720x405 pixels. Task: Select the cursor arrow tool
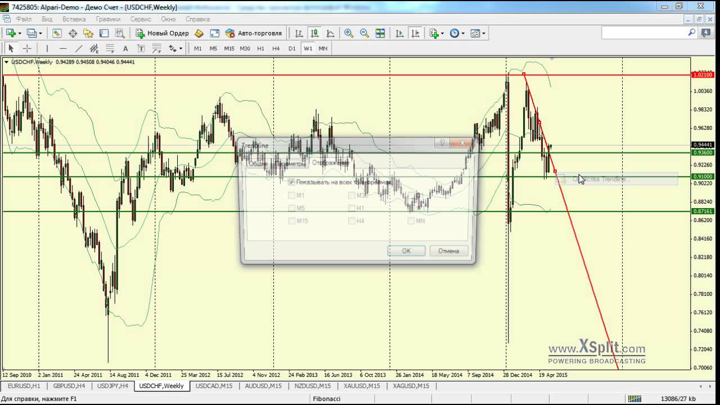pos(11,48)
